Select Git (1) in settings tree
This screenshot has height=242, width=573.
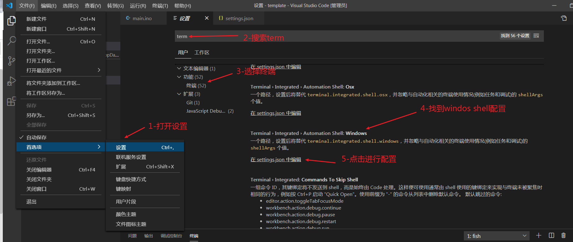point(193,102)
